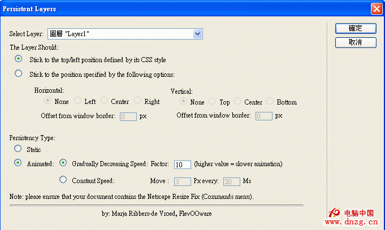The width and height of the screenshot is (385, 230).
Task: Select Horizontal Left alignment radio
Action: (77, 101)
